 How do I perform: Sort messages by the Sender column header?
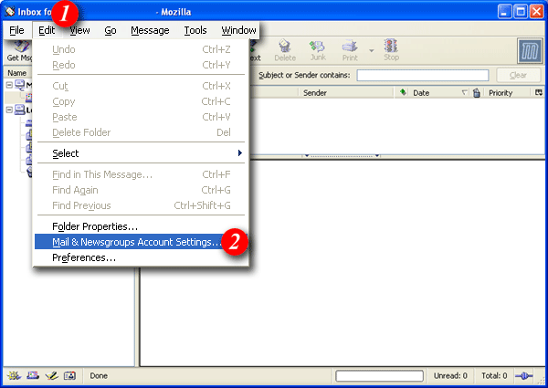tap(314, 92)
